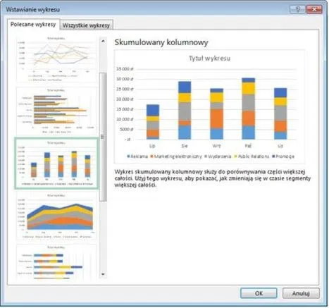Click the Tytuł wykresu preview title
The image size is (329, 308).
click(209, 58)
